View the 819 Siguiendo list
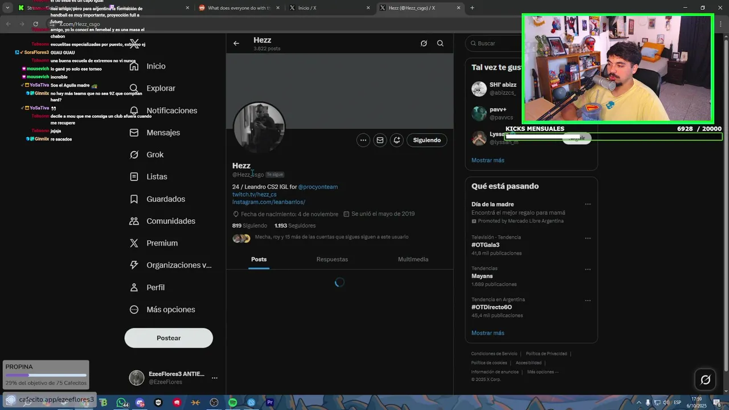Viewport: 729px width, 410px height. tap(249, 225)
